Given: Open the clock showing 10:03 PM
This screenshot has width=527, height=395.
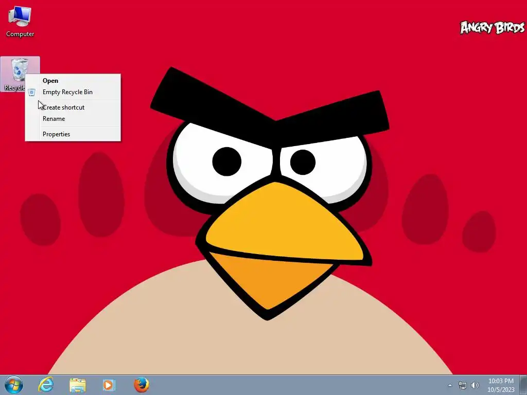Looking at the screenshot, I should click(x=501, y=385).
